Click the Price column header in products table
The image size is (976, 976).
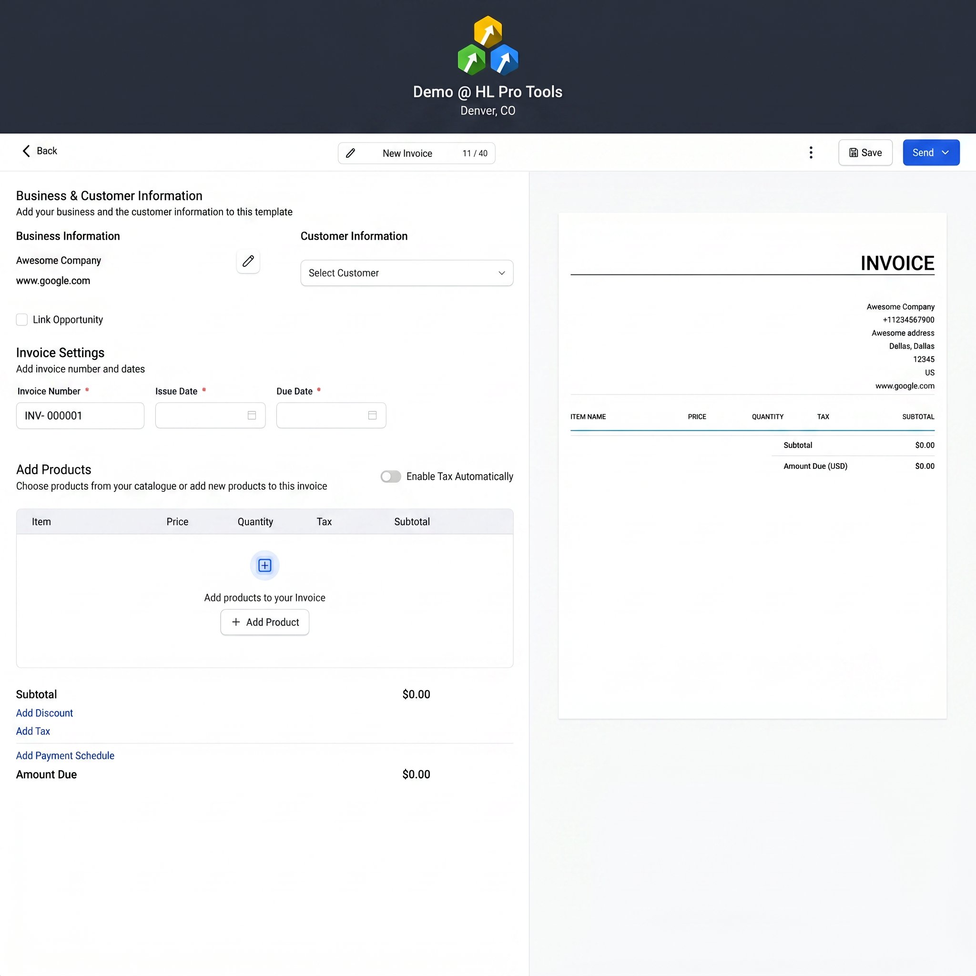click(x=177, y=521)
